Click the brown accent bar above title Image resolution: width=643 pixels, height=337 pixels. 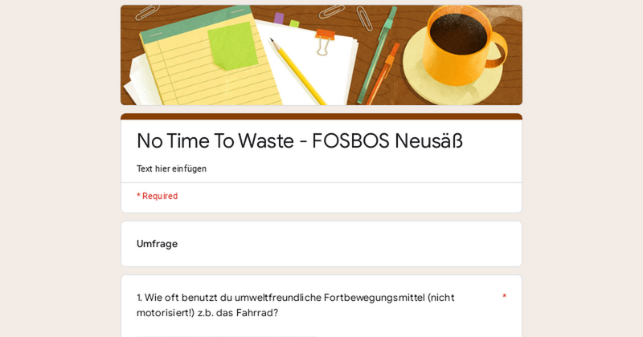tap(321, 116)
